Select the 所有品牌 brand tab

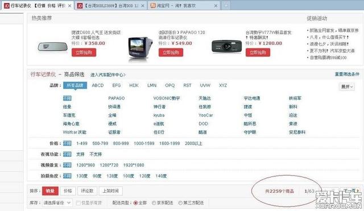tap(75, 85)
